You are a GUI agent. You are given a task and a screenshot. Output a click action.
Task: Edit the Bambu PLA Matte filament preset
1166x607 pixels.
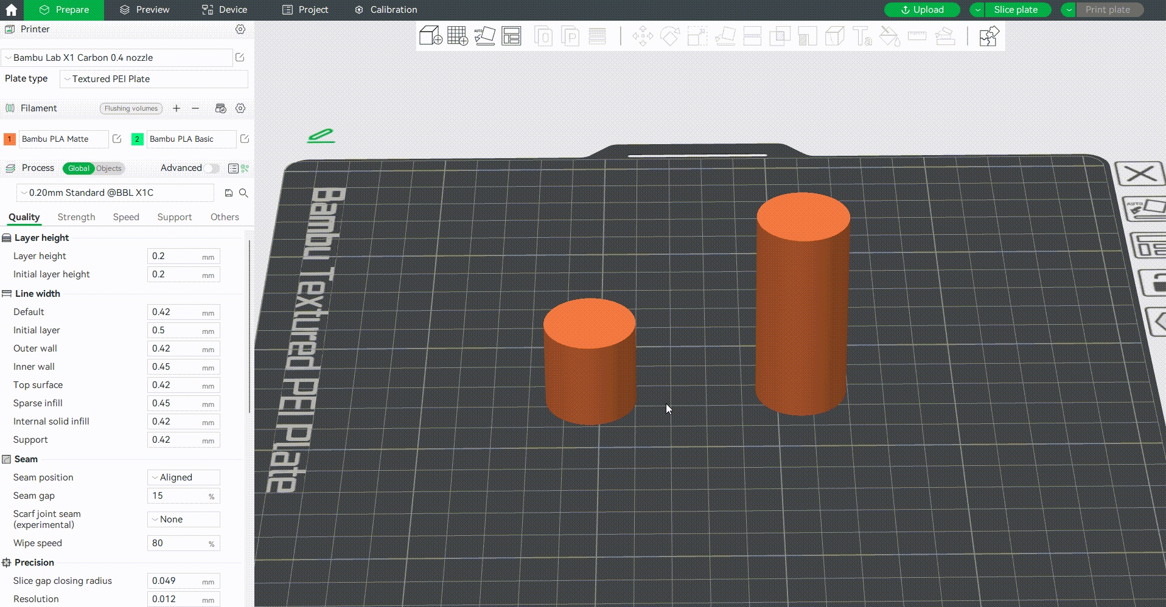[117, 139]
